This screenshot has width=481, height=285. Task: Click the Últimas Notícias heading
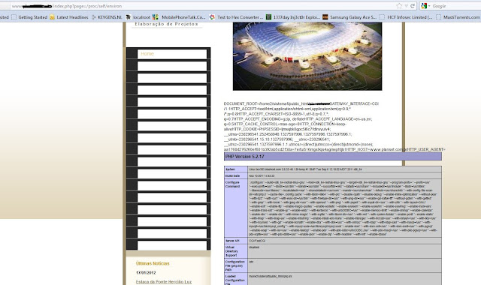click(x=153, y=263)
